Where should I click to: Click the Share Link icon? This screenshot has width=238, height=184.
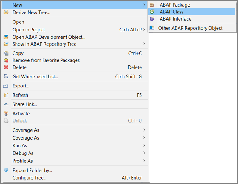click(6, 104)
